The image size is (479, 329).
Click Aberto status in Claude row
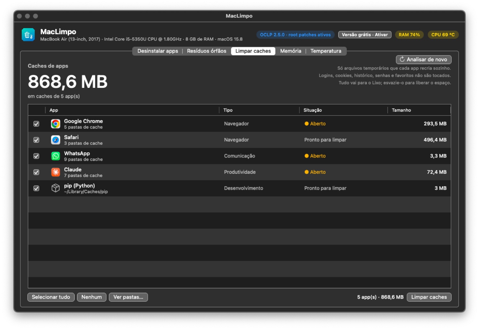coord(315,172)
